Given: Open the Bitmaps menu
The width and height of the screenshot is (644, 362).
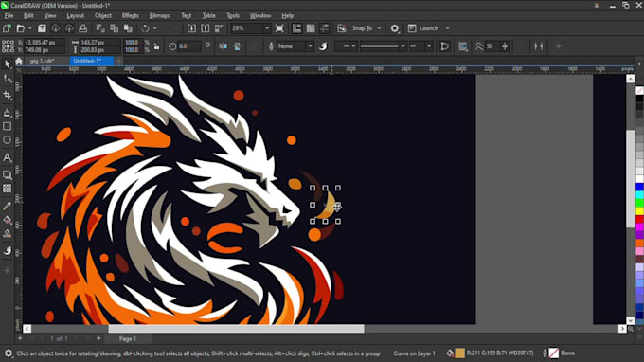Looking at the screenshot, I should point(159,15).
